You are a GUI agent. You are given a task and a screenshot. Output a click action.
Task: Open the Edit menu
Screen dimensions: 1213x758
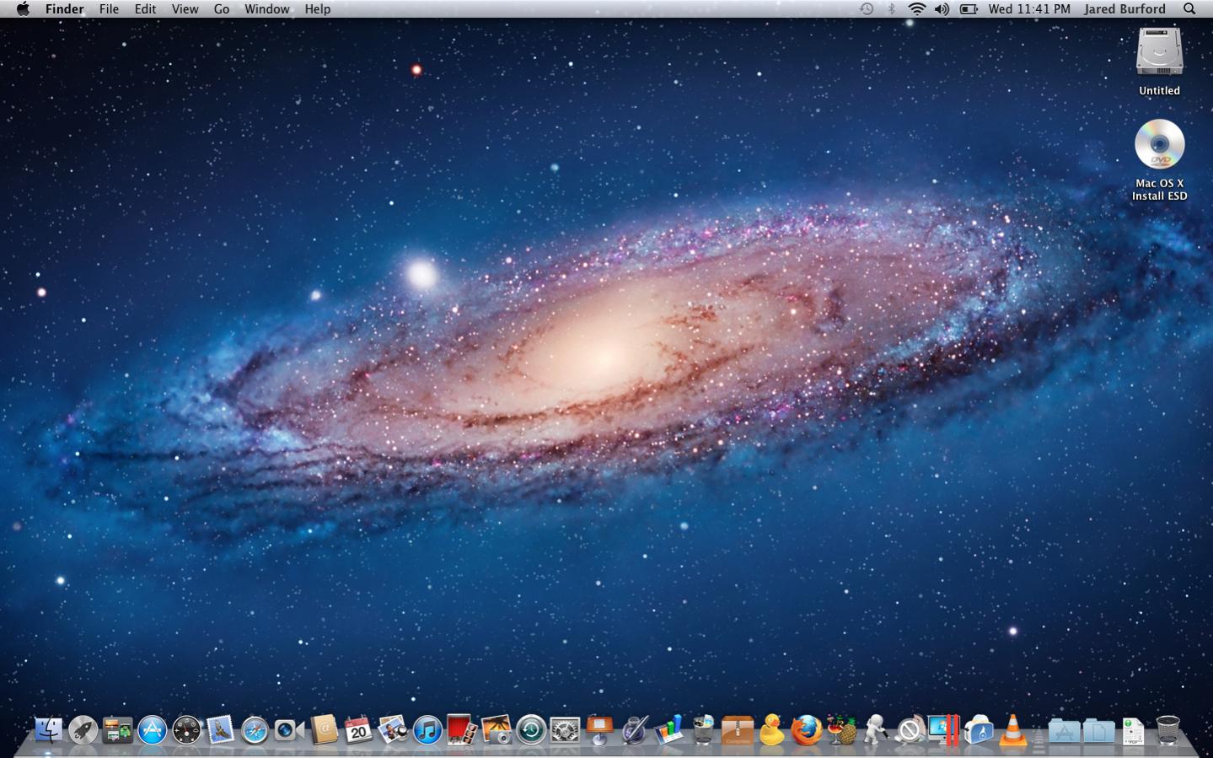point(145,8)
